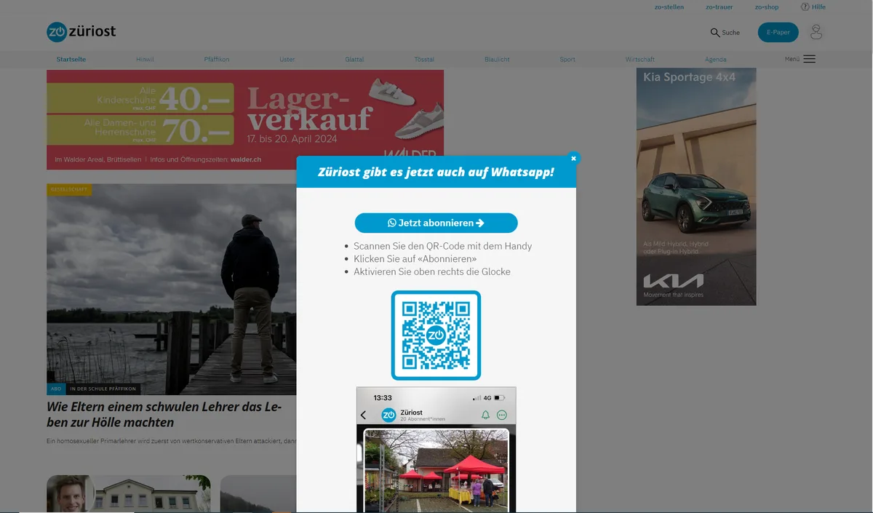Close the Whatsapp popup with the x icon
The image size is (873, 513).
coord(573,158)
